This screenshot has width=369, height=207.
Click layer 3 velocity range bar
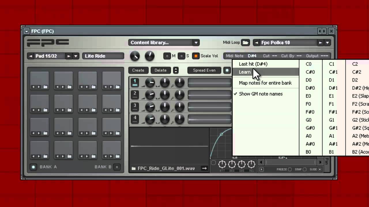pos(210,107)
